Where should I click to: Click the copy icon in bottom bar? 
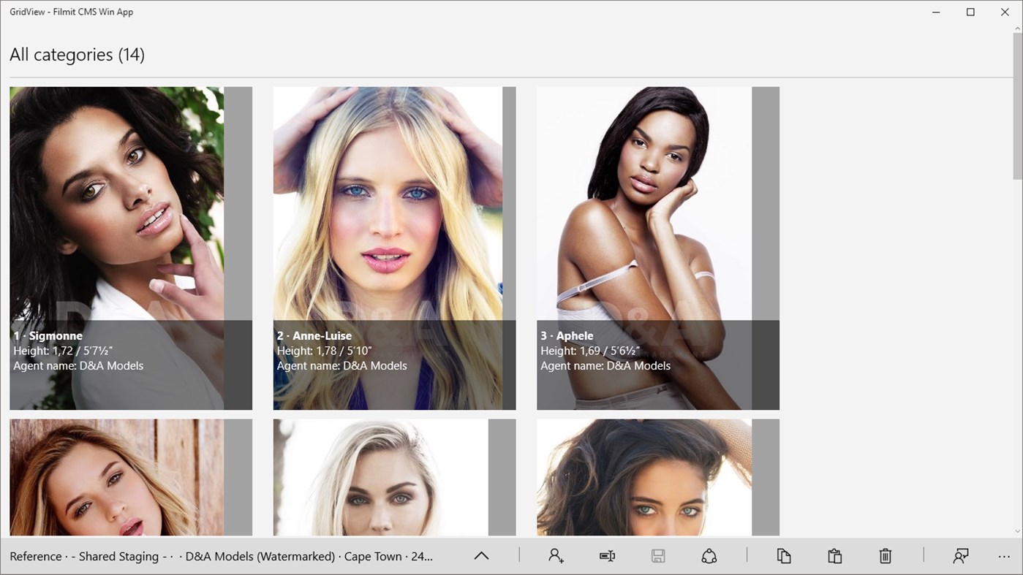pos(784,556)
